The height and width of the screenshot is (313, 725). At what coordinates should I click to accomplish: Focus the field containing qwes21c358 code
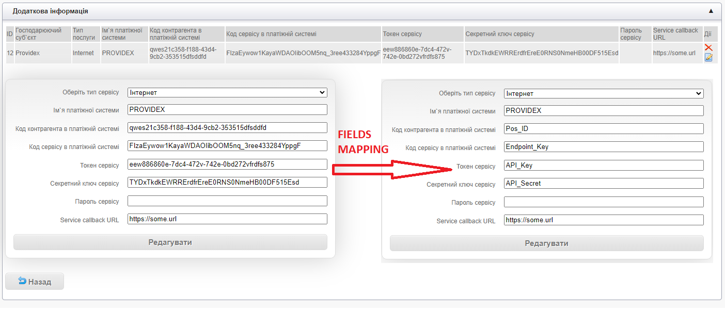227,128
